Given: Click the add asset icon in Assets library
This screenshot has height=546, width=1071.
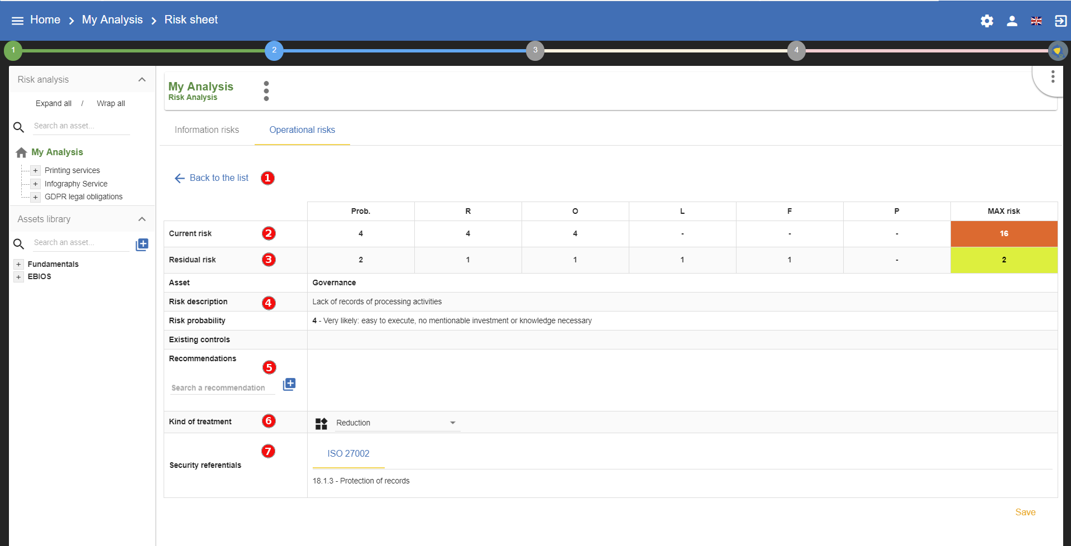Looking at the screenshot, I should [142, 245].
